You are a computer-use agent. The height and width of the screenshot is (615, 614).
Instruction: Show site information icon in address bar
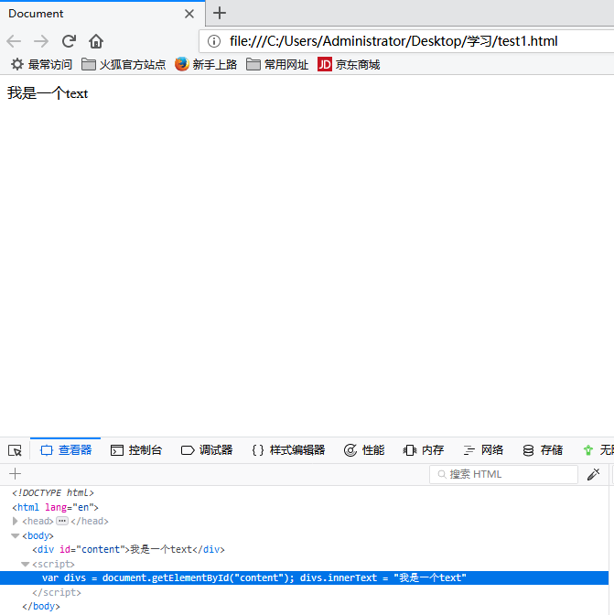tap(214, 41)
